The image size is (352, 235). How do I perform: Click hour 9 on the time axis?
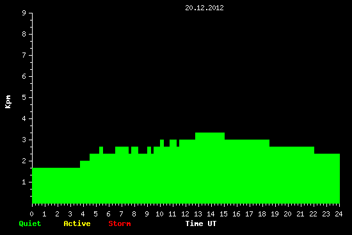147,214
